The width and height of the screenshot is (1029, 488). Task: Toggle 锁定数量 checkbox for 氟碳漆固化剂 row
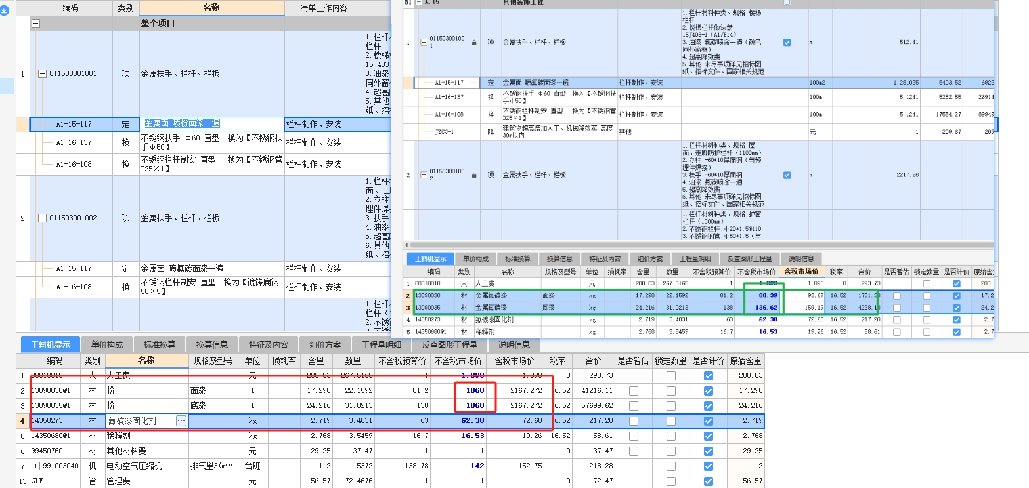(x=671, y=421)
